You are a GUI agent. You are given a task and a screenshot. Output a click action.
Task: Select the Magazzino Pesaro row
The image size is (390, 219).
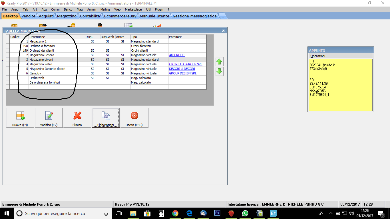coord(106,55)
